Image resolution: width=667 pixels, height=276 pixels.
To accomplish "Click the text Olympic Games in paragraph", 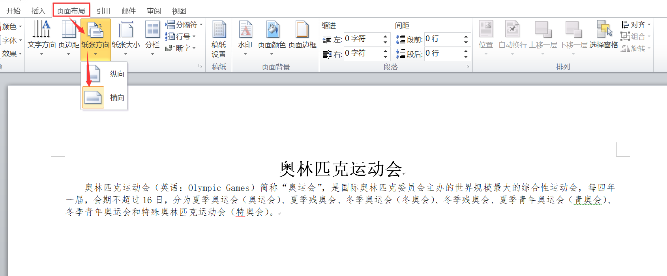I will [219, 188].
